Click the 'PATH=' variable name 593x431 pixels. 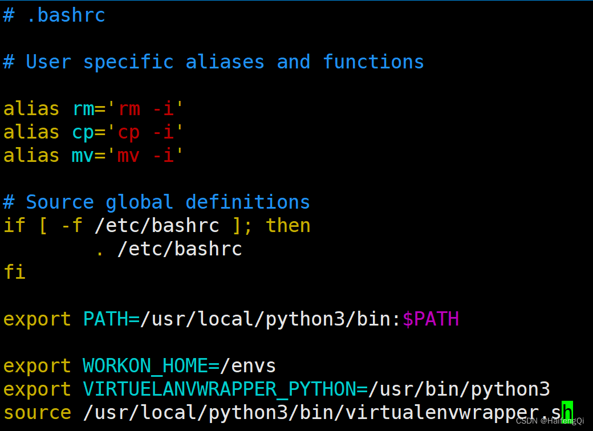(111, 319)
